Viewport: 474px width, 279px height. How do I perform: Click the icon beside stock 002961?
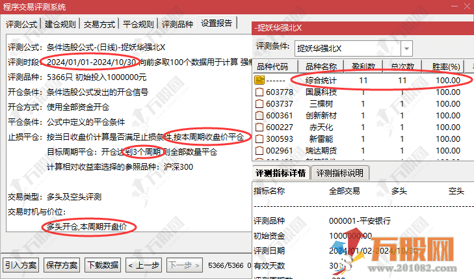pyautogui.click(x=260, y=150)
